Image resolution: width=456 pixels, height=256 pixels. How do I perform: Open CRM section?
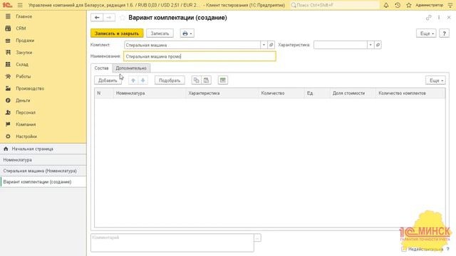coord(21,28)
